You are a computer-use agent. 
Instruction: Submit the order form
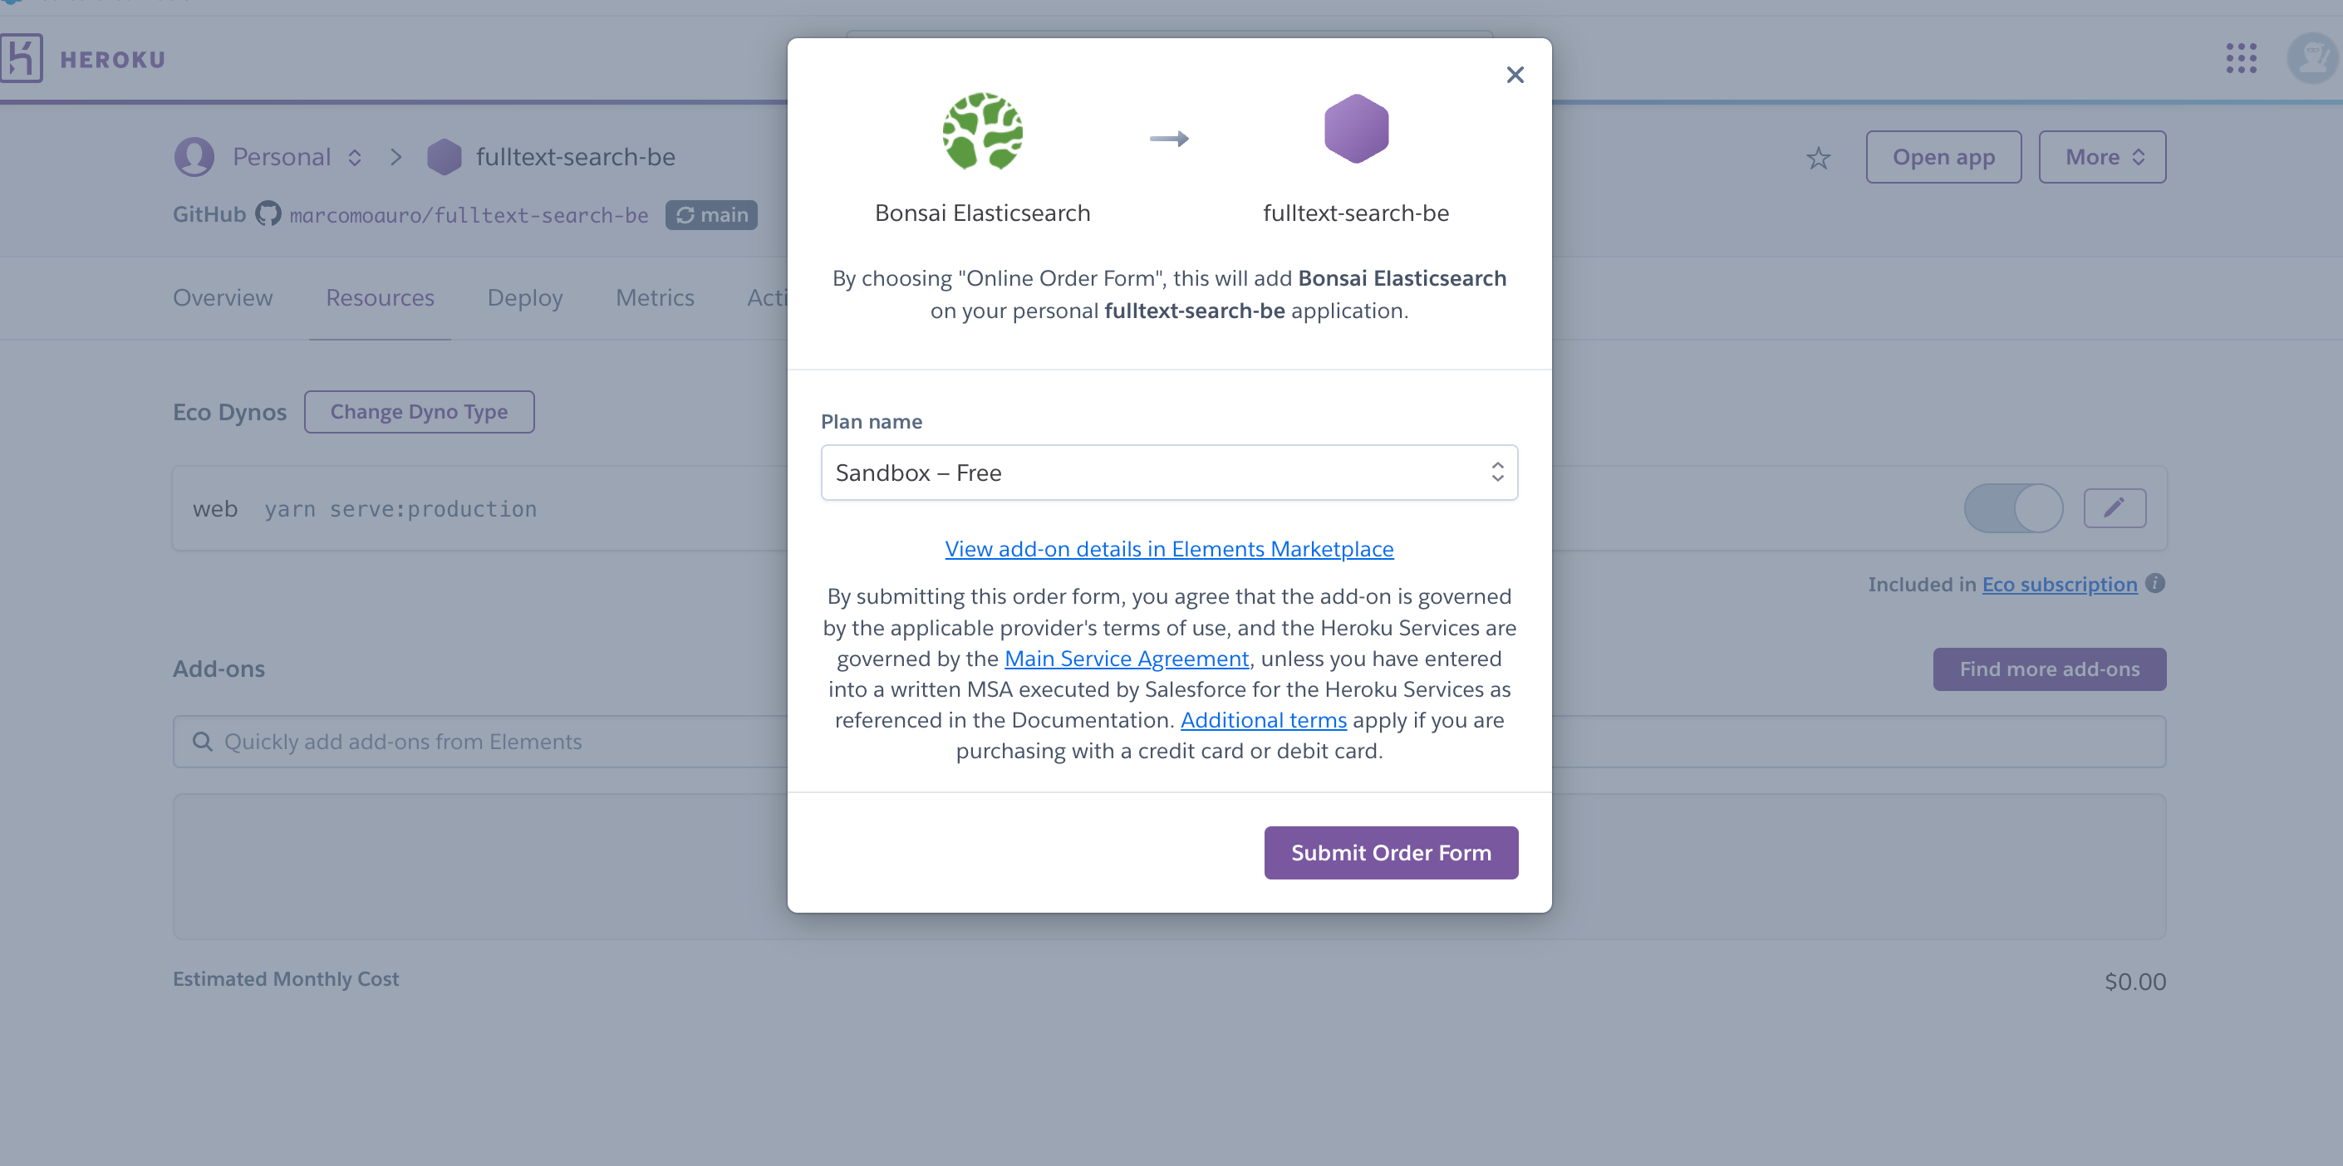click(x=1390, y=852)
